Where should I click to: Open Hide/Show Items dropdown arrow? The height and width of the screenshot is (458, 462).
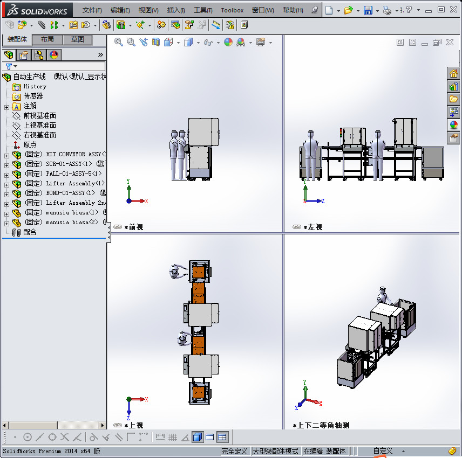219,43
